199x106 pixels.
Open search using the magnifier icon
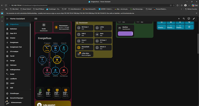click(x=184, y=19)
